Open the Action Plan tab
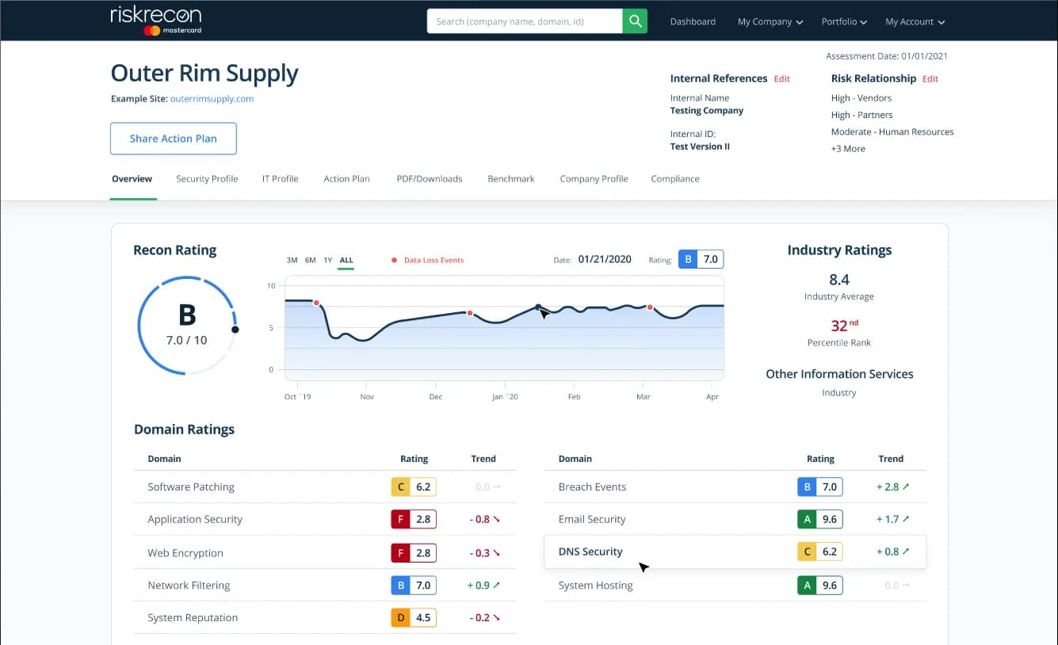This screenshot has width=1058, height=645. pos(346,179)
